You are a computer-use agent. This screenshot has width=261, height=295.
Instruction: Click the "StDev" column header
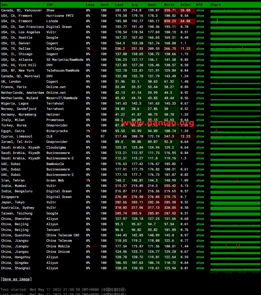186,5
